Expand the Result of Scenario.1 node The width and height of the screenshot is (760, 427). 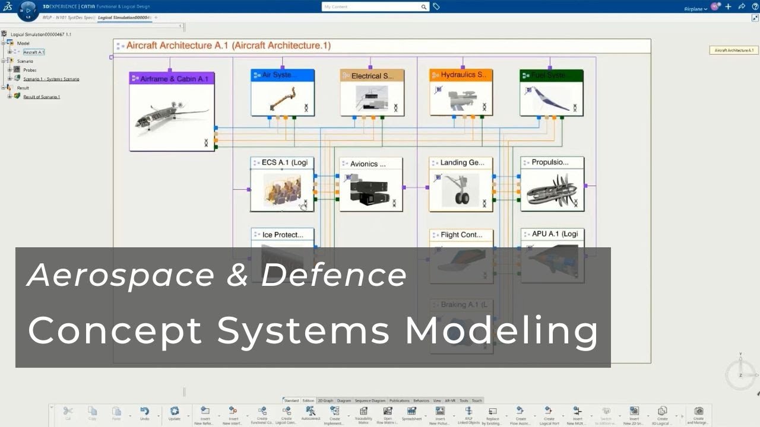[x=9, y=97]
